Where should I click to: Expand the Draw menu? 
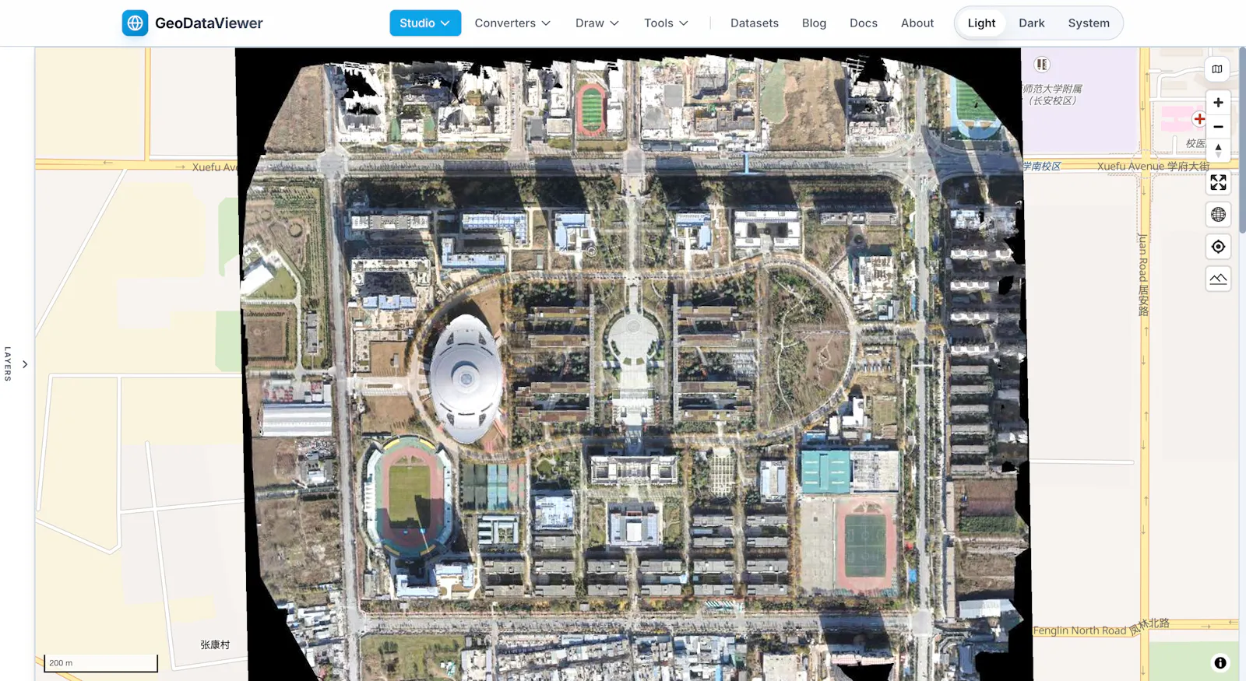tap(597, 23)
